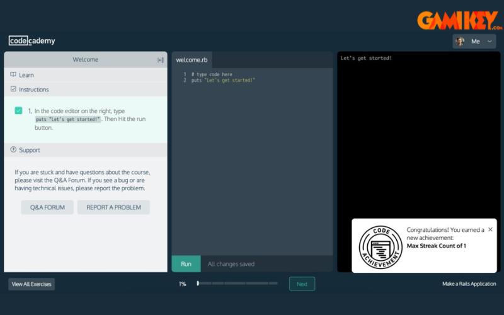Toggle the completed instruction checkbox
Image resolution: width=504 pixels, height=315 pixels.
coord(18,111)
